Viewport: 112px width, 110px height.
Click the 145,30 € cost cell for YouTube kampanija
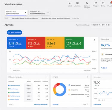[29, 96]
